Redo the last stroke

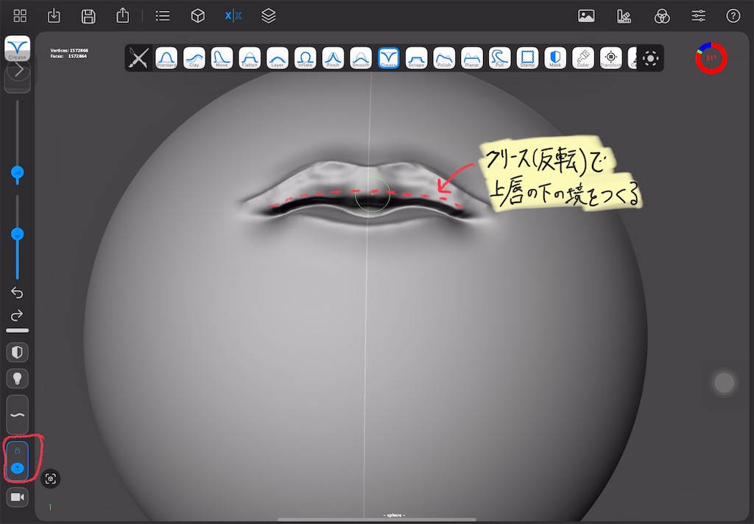17,316
